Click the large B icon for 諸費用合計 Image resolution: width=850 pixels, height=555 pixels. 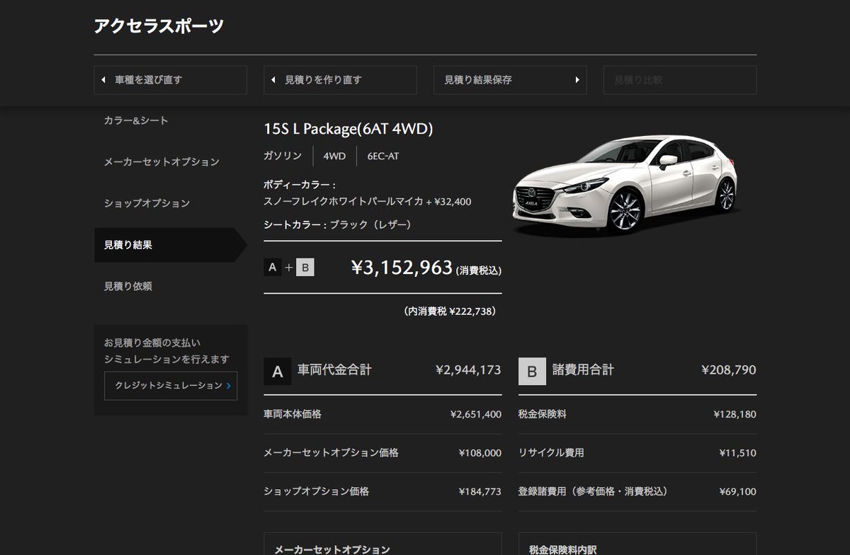pyautogui.click(x=532, y=371)
